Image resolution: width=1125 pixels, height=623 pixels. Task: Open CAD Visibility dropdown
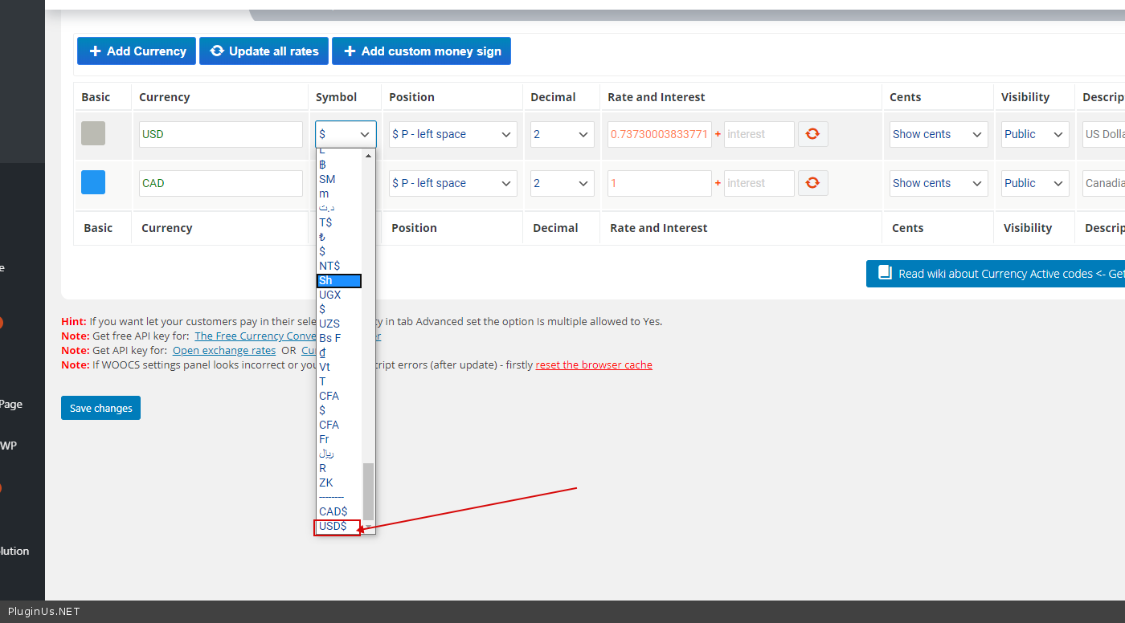pyautogui.click(x=1034, y=183)
